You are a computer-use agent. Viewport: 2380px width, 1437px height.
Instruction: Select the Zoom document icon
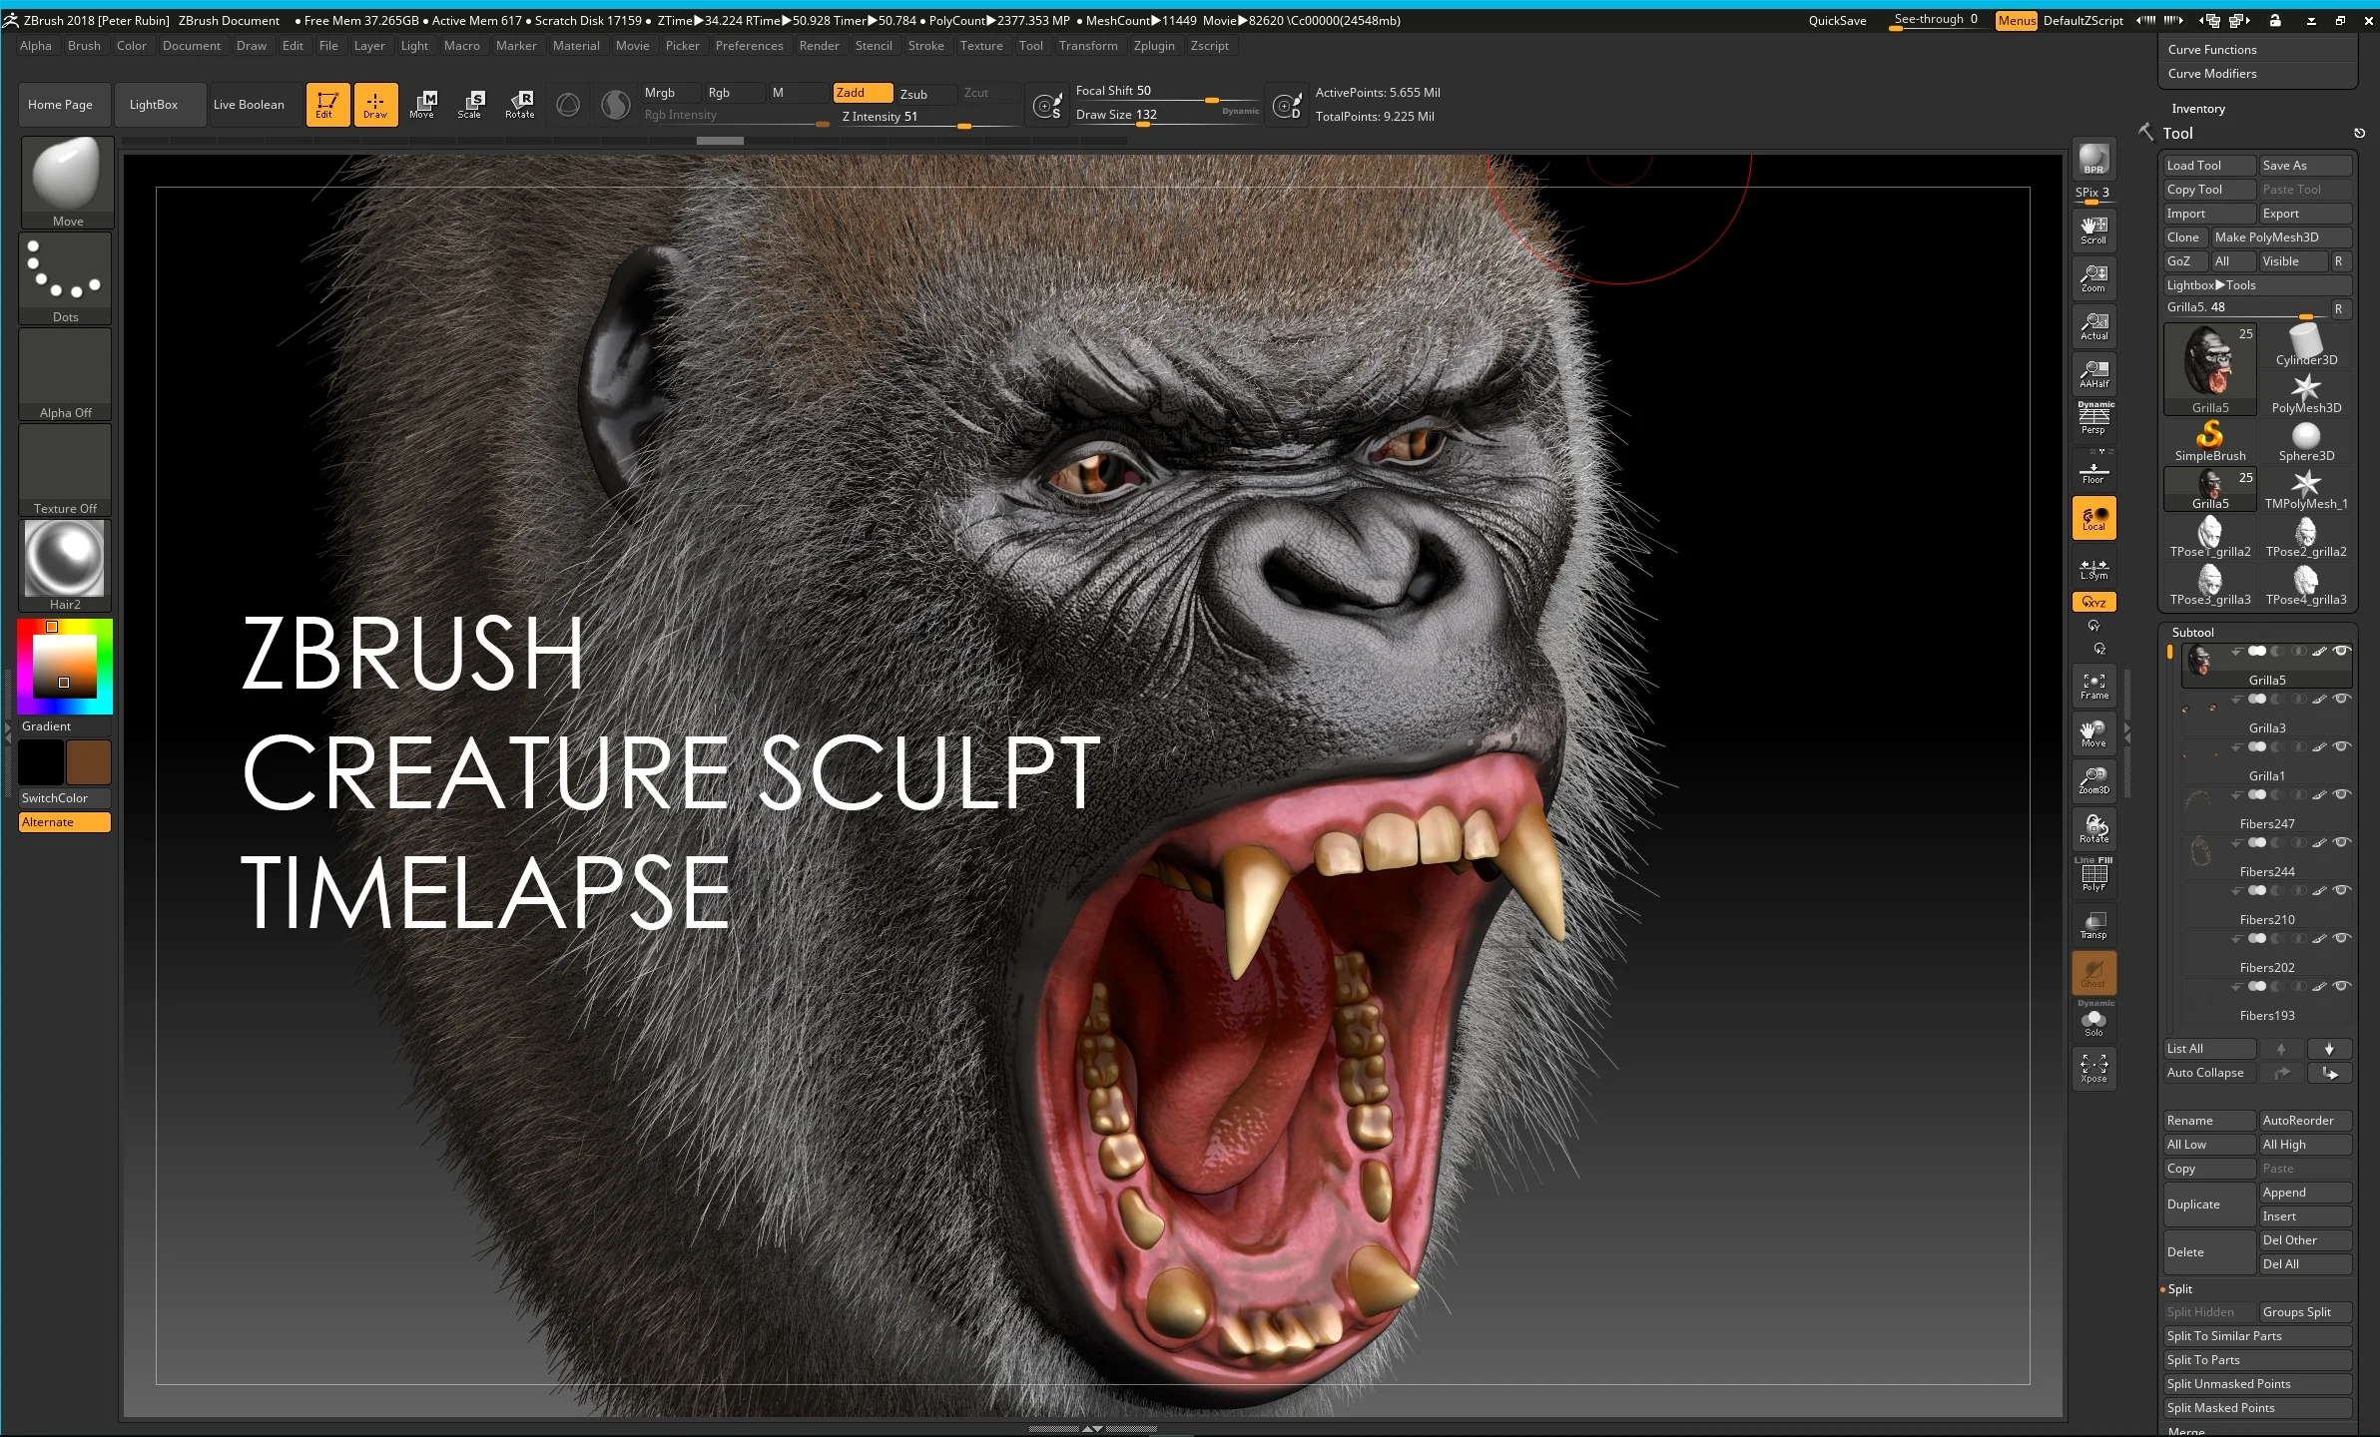click(x=2093, y=278)
